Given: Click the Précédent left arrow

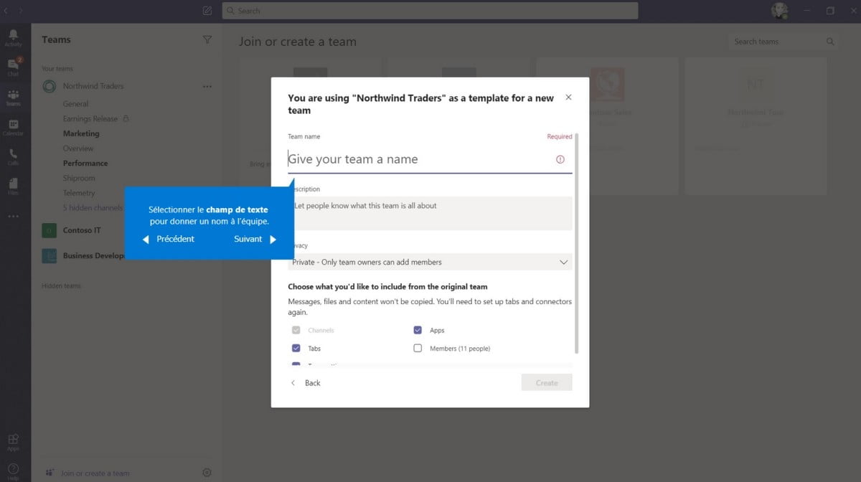Looking at the screenshot, I should pyautogui.click(x=146, y=240).
